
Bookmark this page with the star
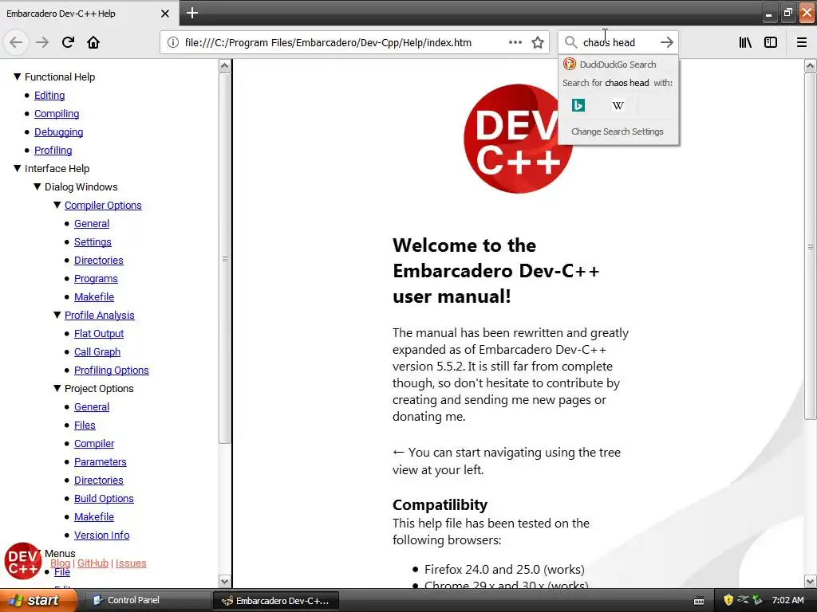[x=538, y=42]
